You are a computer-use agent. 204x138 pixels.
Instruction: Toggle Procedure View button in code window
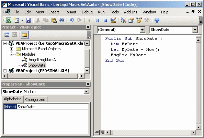97,133
